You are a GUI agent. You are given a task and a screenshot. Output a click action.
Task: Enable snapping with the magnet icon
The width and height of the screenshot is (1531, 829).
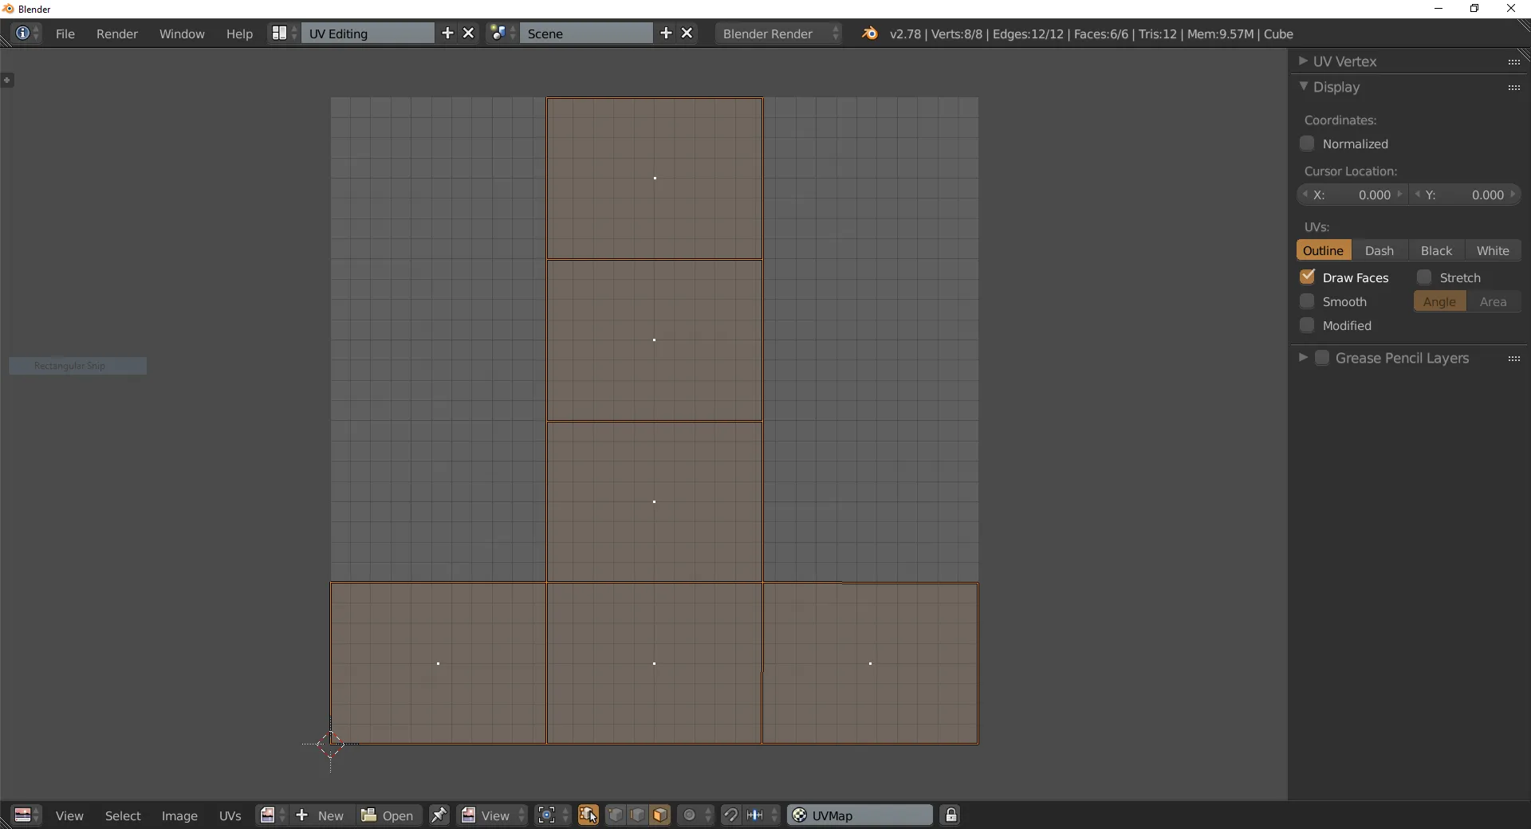tap(732, 815)
